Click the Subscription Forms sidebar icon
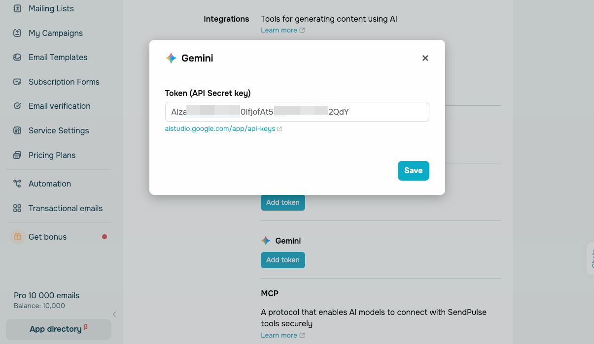 (x=17, y=82)
